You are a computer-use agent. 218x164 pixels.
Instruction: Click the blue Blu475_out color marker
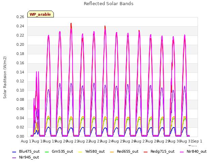coord(14,152)
